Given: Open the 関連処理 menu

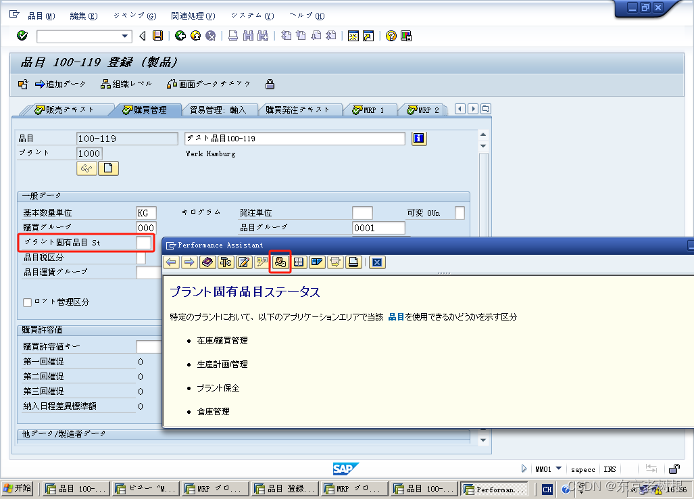Looking at the screenshot, I should [x=193, y=16].
